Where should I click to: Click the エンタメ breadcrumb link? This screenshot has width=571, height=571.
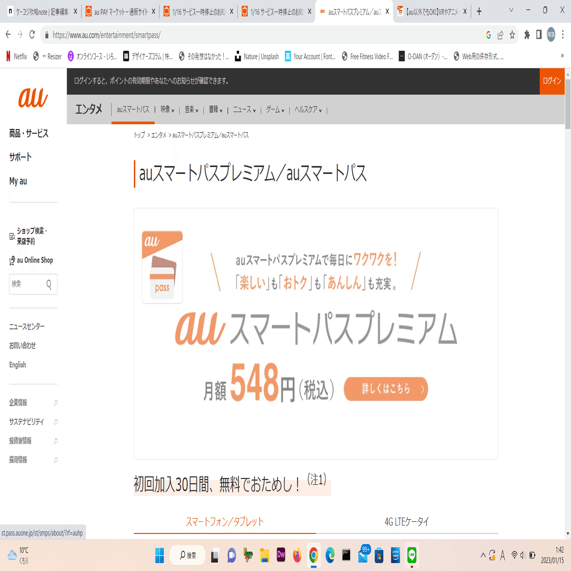click(159, 135)
